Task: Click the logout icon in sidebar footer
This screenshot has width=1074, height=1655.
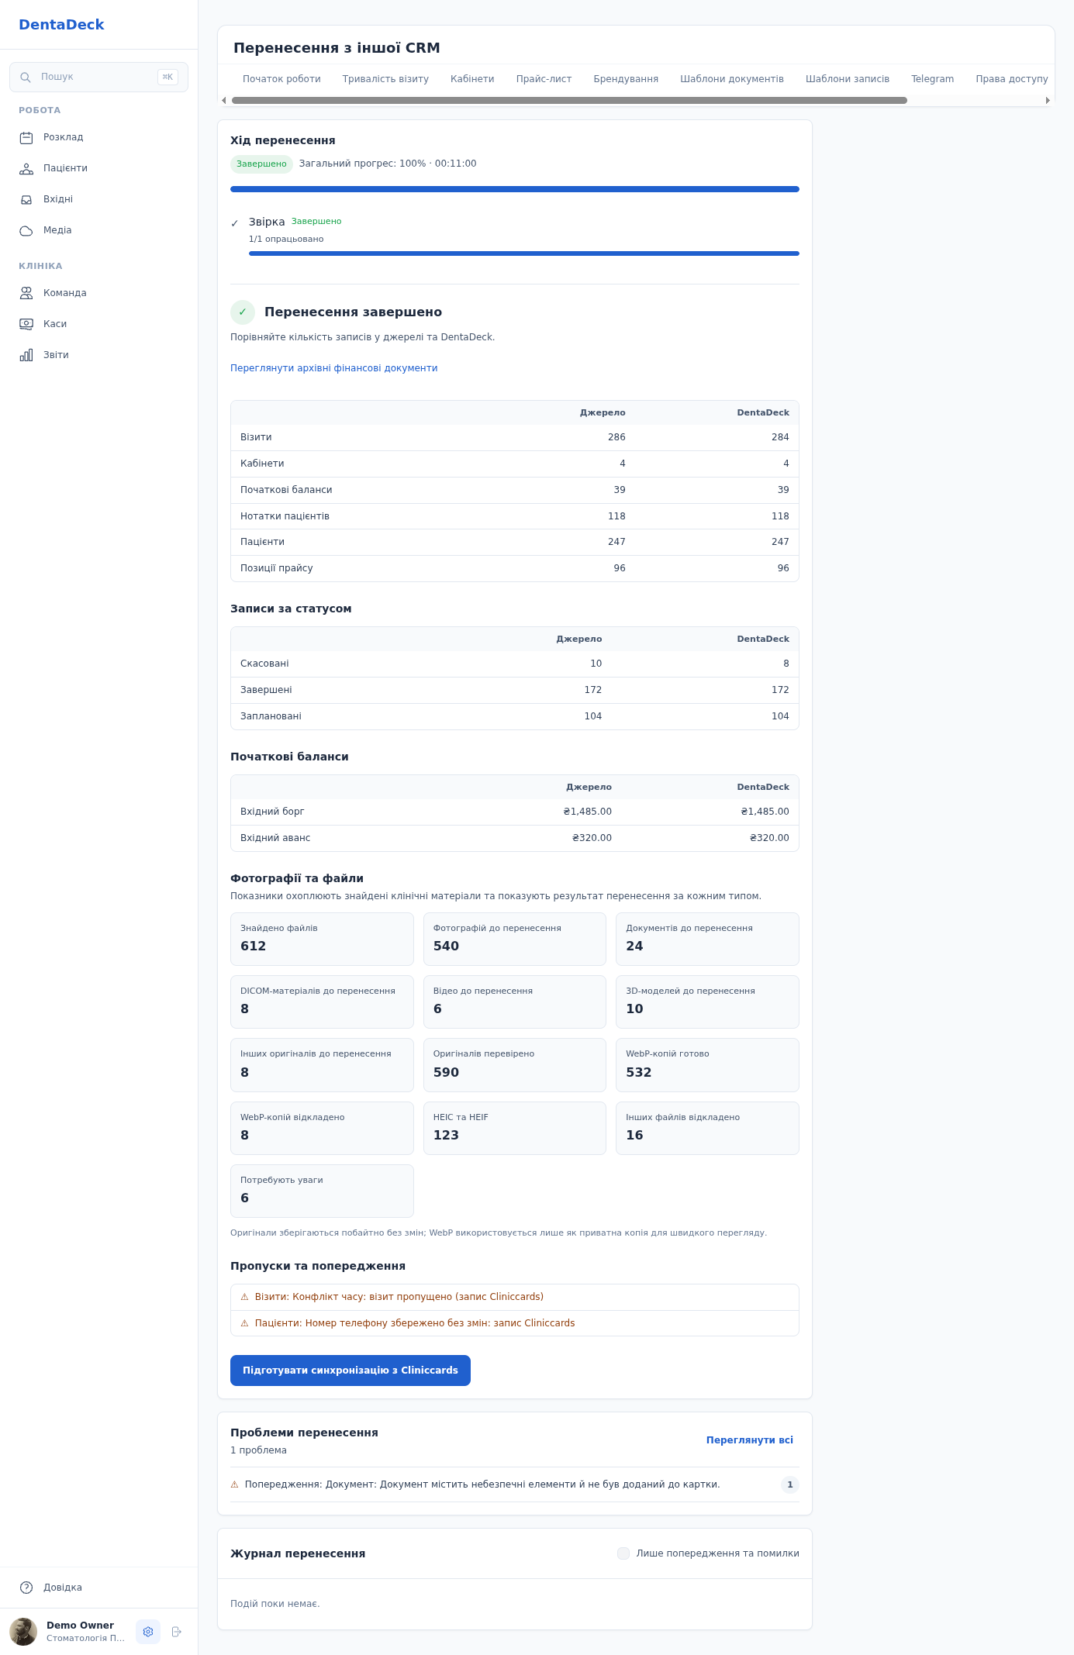Action: tap(176, 1632)
